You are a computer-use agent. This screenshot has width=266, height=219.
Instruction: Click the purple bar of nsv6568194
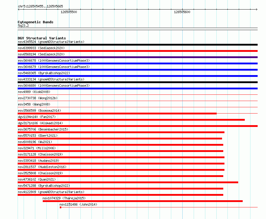pos(137,57)
